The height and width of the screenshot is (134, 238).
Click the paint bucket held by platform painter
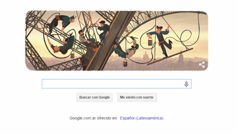click(150, 42)
